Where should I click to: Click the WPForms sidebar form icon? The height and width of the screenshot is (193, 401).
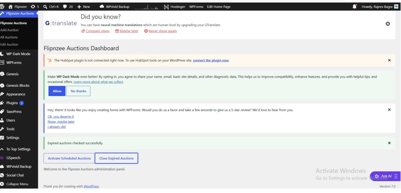click(x=2, y=62)
